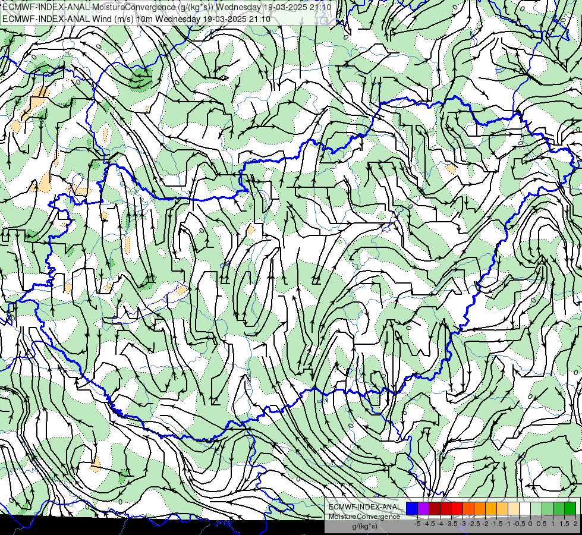The width and height of the screenshot is (582, 535).
Task: Pick the red-orange swatch between -3 and -2.5
Action: pyautogui.click(x=468, y=509)
